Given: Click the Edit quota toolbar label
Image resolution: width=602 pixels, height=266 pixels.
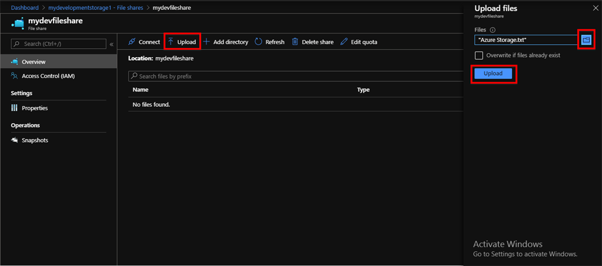Looking at the screenshot, I should click(x=364, y=42).
